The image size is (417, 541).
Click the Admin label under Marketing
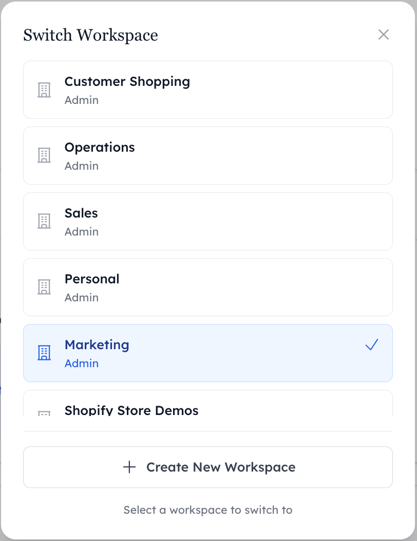pyautogui.click(x=81, y=364)
